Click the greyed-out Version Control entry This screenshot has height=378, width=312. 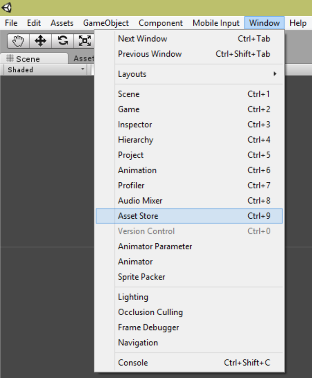pyautogui.click(x=189, y=231)
